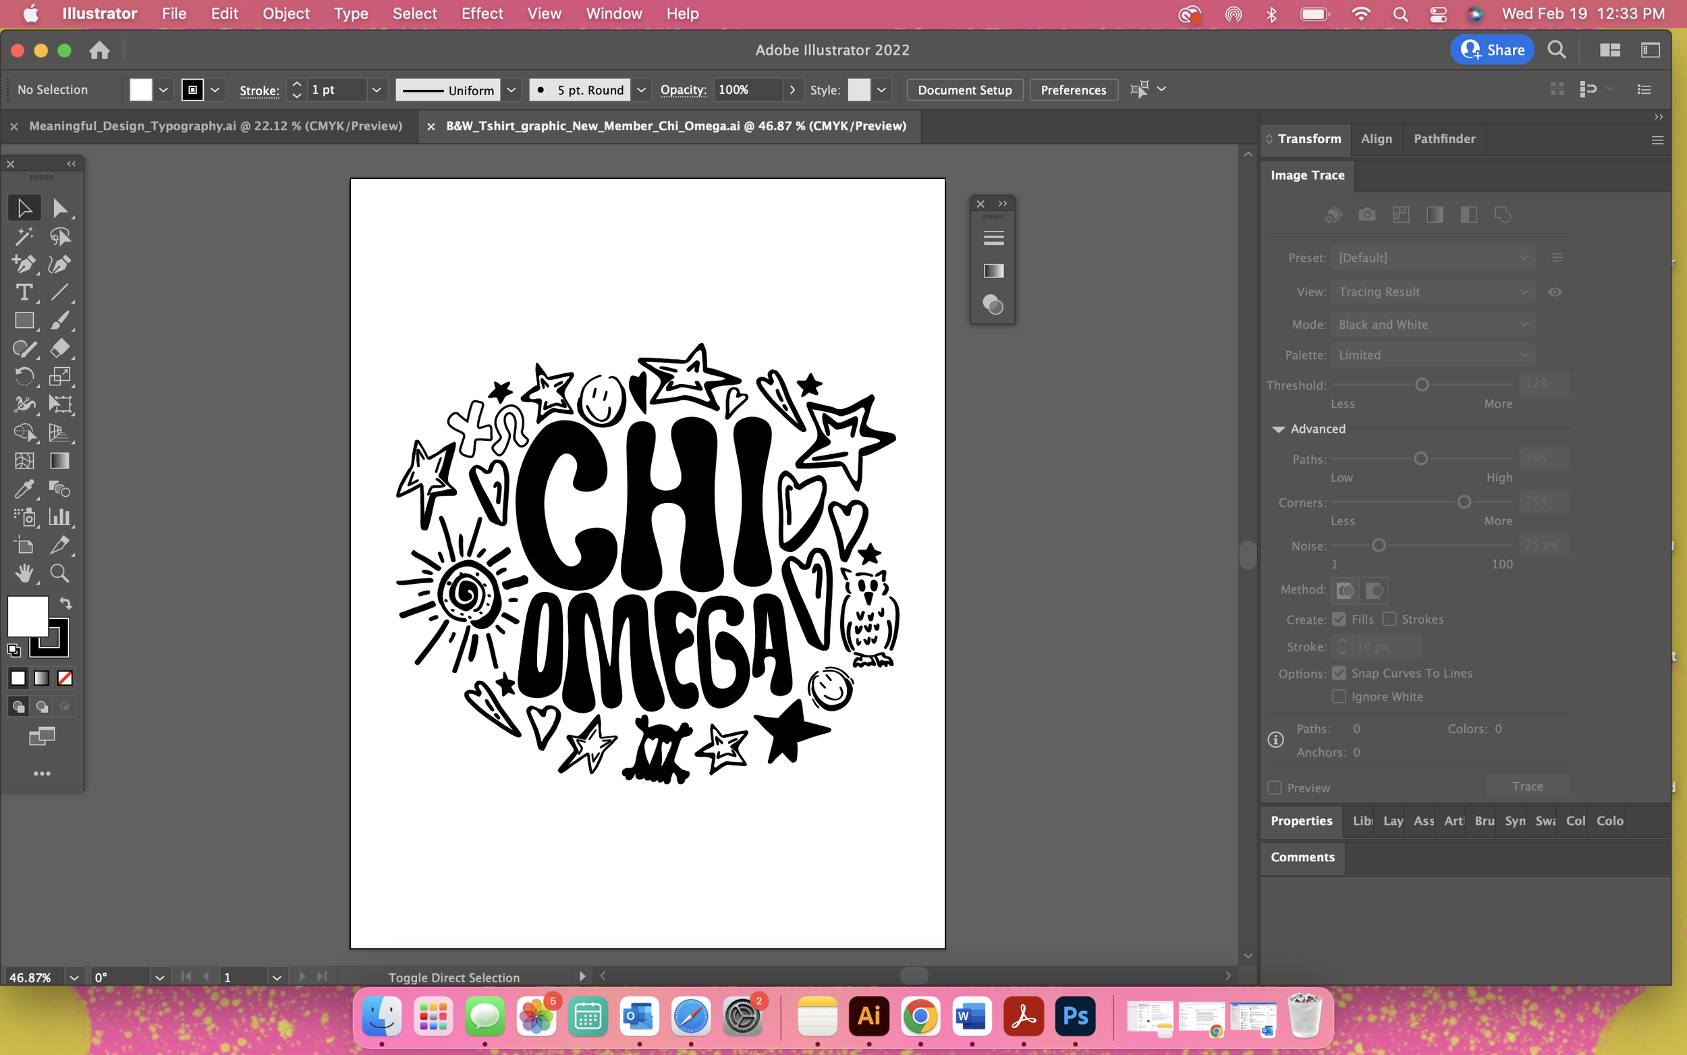
Task: Select the Type tool
Action: [x=24, y=292]
